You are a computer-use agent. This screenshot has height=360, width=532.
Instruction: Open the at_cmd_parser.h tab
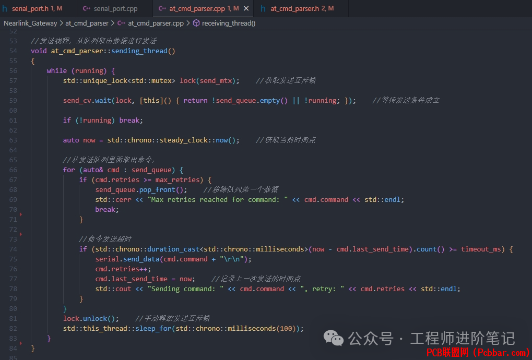302,8
